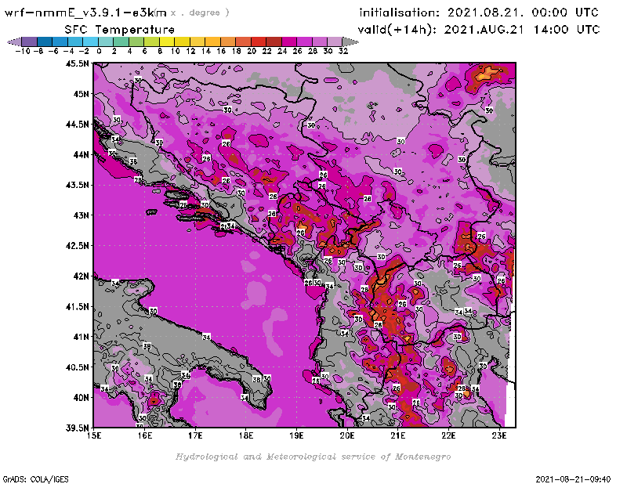Click the 19E longitude axis label
The image size is (627, 484).
coord(296,435)
